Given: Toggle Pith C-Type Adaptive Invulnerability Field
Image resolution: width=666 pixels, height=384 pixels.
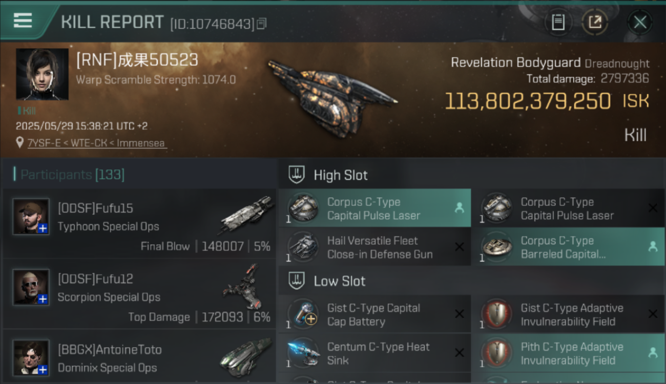Looking at the screenshot, I should point(568,353).
